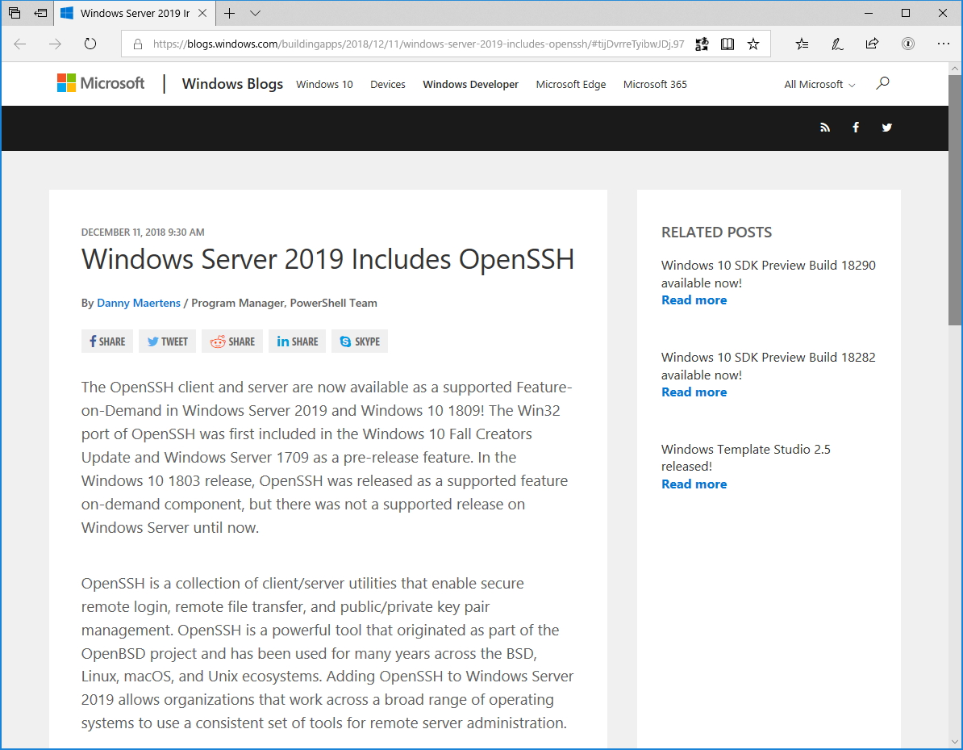
Task: Visit the blog's Twitter profile
Action: pos(886,128)
